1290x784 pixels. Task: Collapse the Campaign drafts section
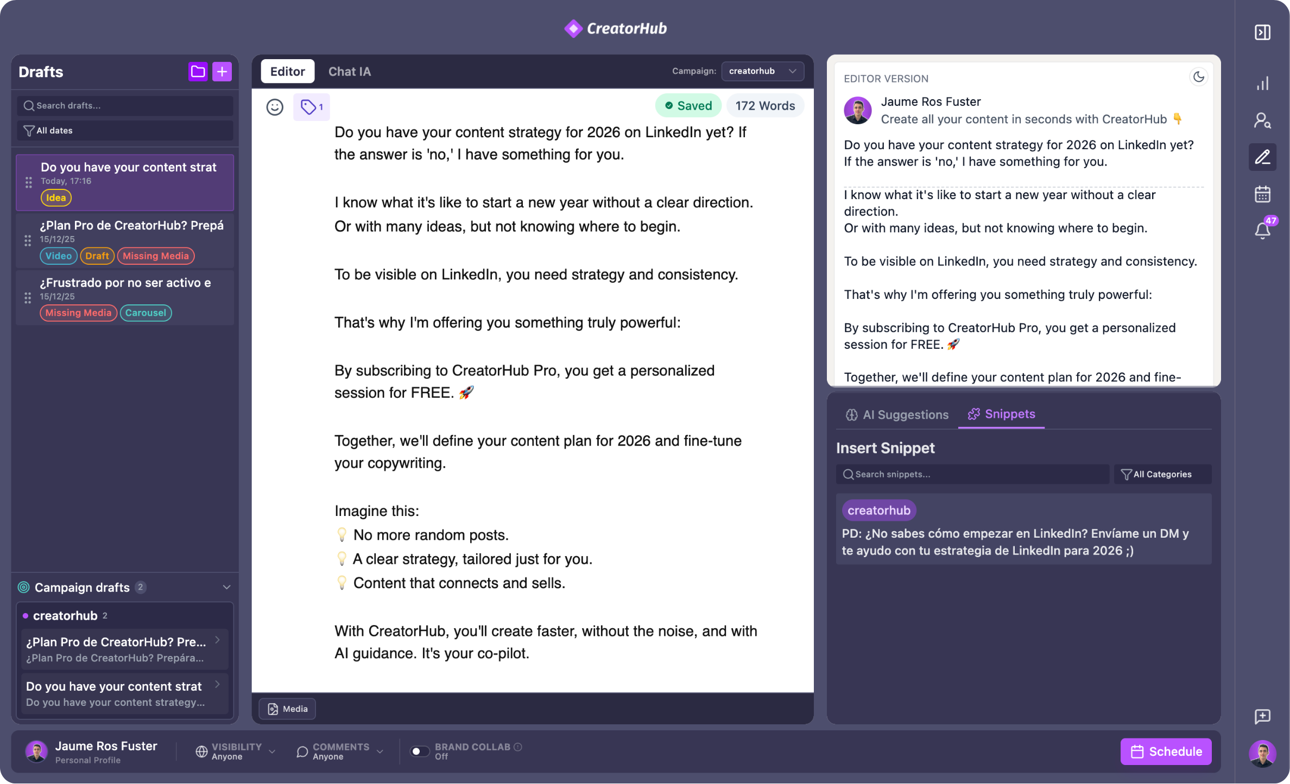(228, 588)
